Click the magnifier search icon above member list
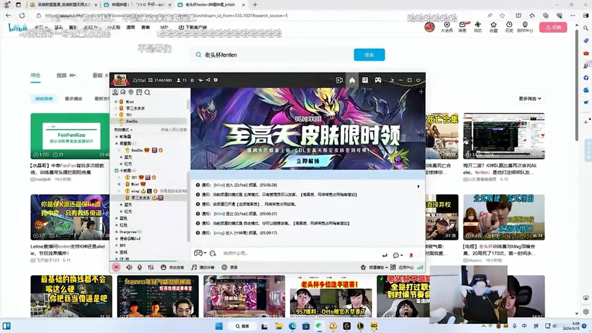 [x=147, y=92]
